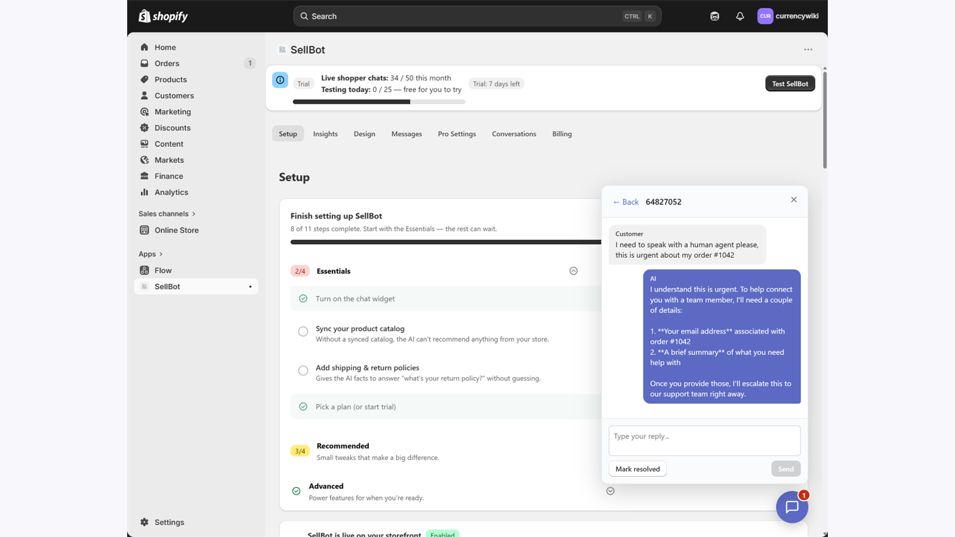Image resolution: width=955 pixels, height=537 pixels.
Task: Open Customers person icon
Action: (x=144, y=95)
